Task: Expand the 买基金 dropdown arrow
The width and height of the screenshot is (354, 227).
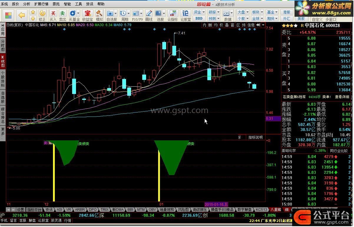Action: point(78,13)
